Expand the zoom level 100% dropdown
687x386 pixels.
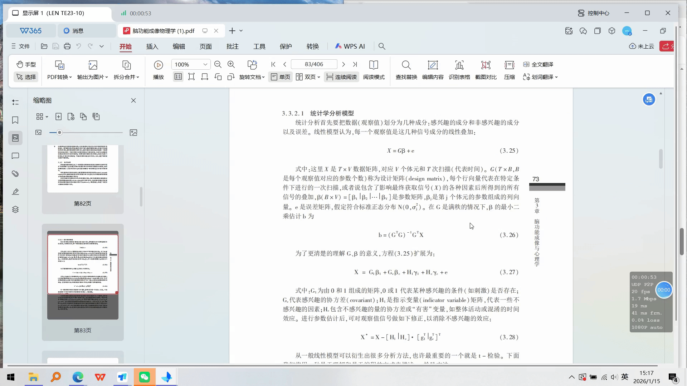pos(205,64)
